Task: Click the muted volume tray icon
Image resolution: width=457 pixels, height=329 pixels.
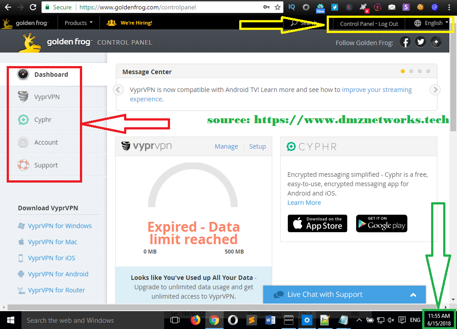Action: click(391, 320)
